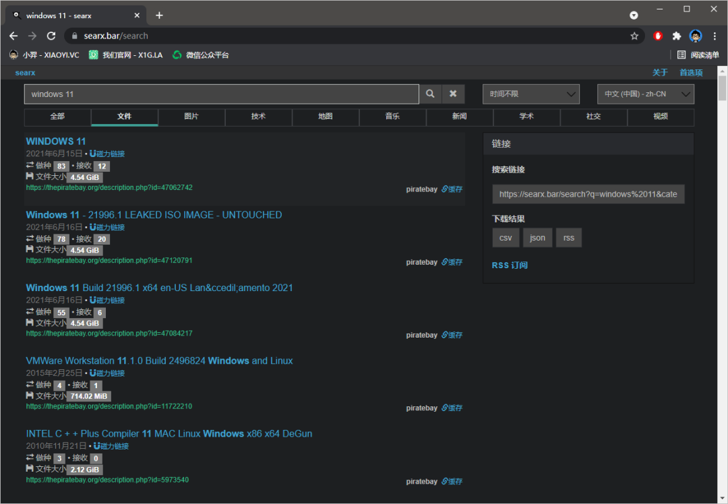Open the VMWare Workstation 11.1.0 result link
728x504 pixels.
coord(159,361)
